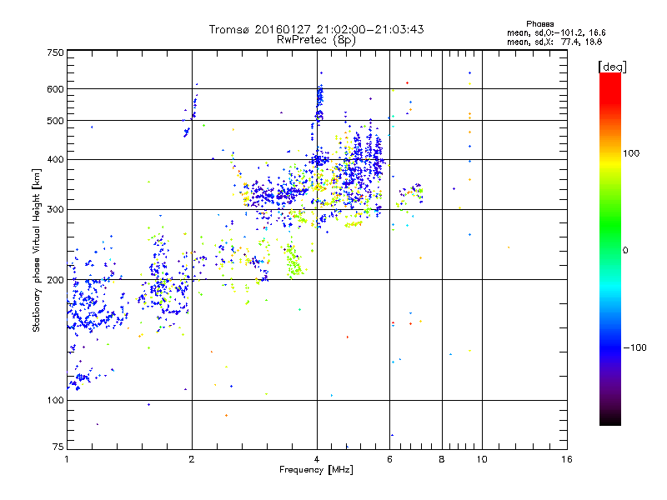Click the x-axis tick label '8'

[442, 459]
